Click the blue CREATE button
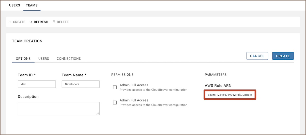This screenshot has height=135, width=306. (283, 56)
